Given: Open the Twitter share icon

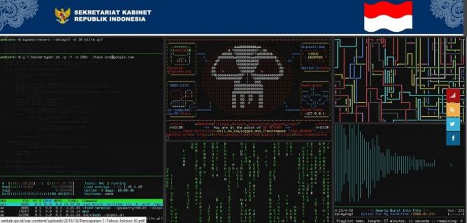Looking at the screenshot, I should point(453,124).
